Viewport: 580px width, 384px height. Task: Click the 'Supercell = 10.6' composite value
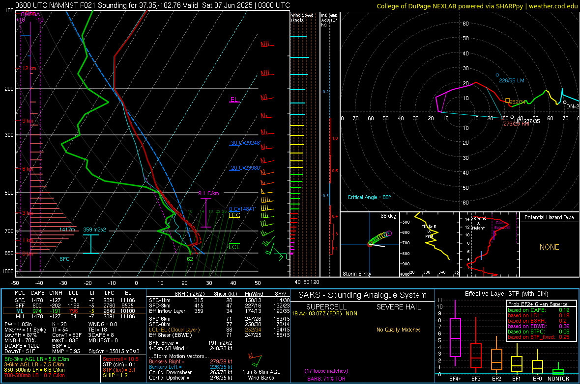[x=120, y=359]
